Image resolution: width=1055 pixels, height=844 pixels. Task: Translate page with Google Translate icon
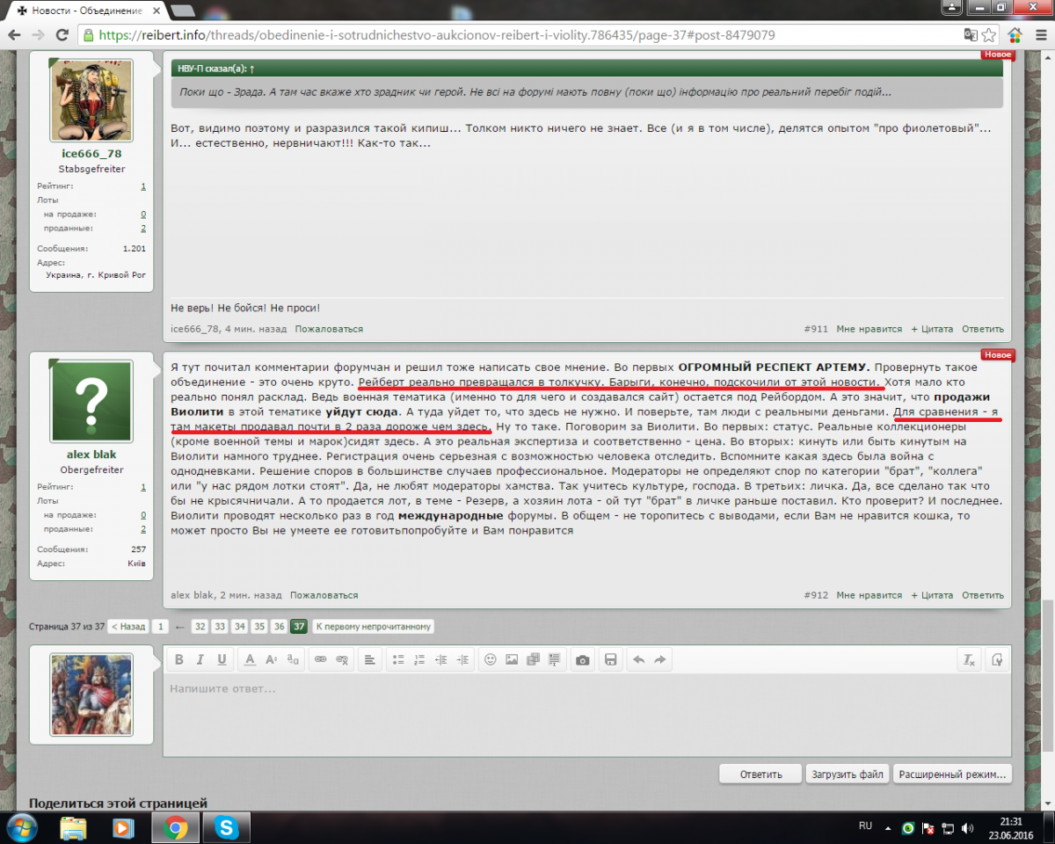970,35
